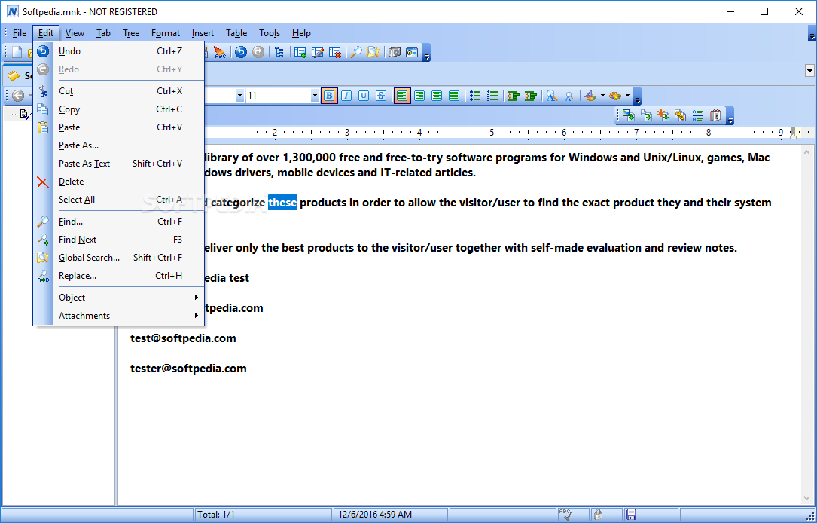
Task: Click the delete note icon with red X
Action: point(335,52)
